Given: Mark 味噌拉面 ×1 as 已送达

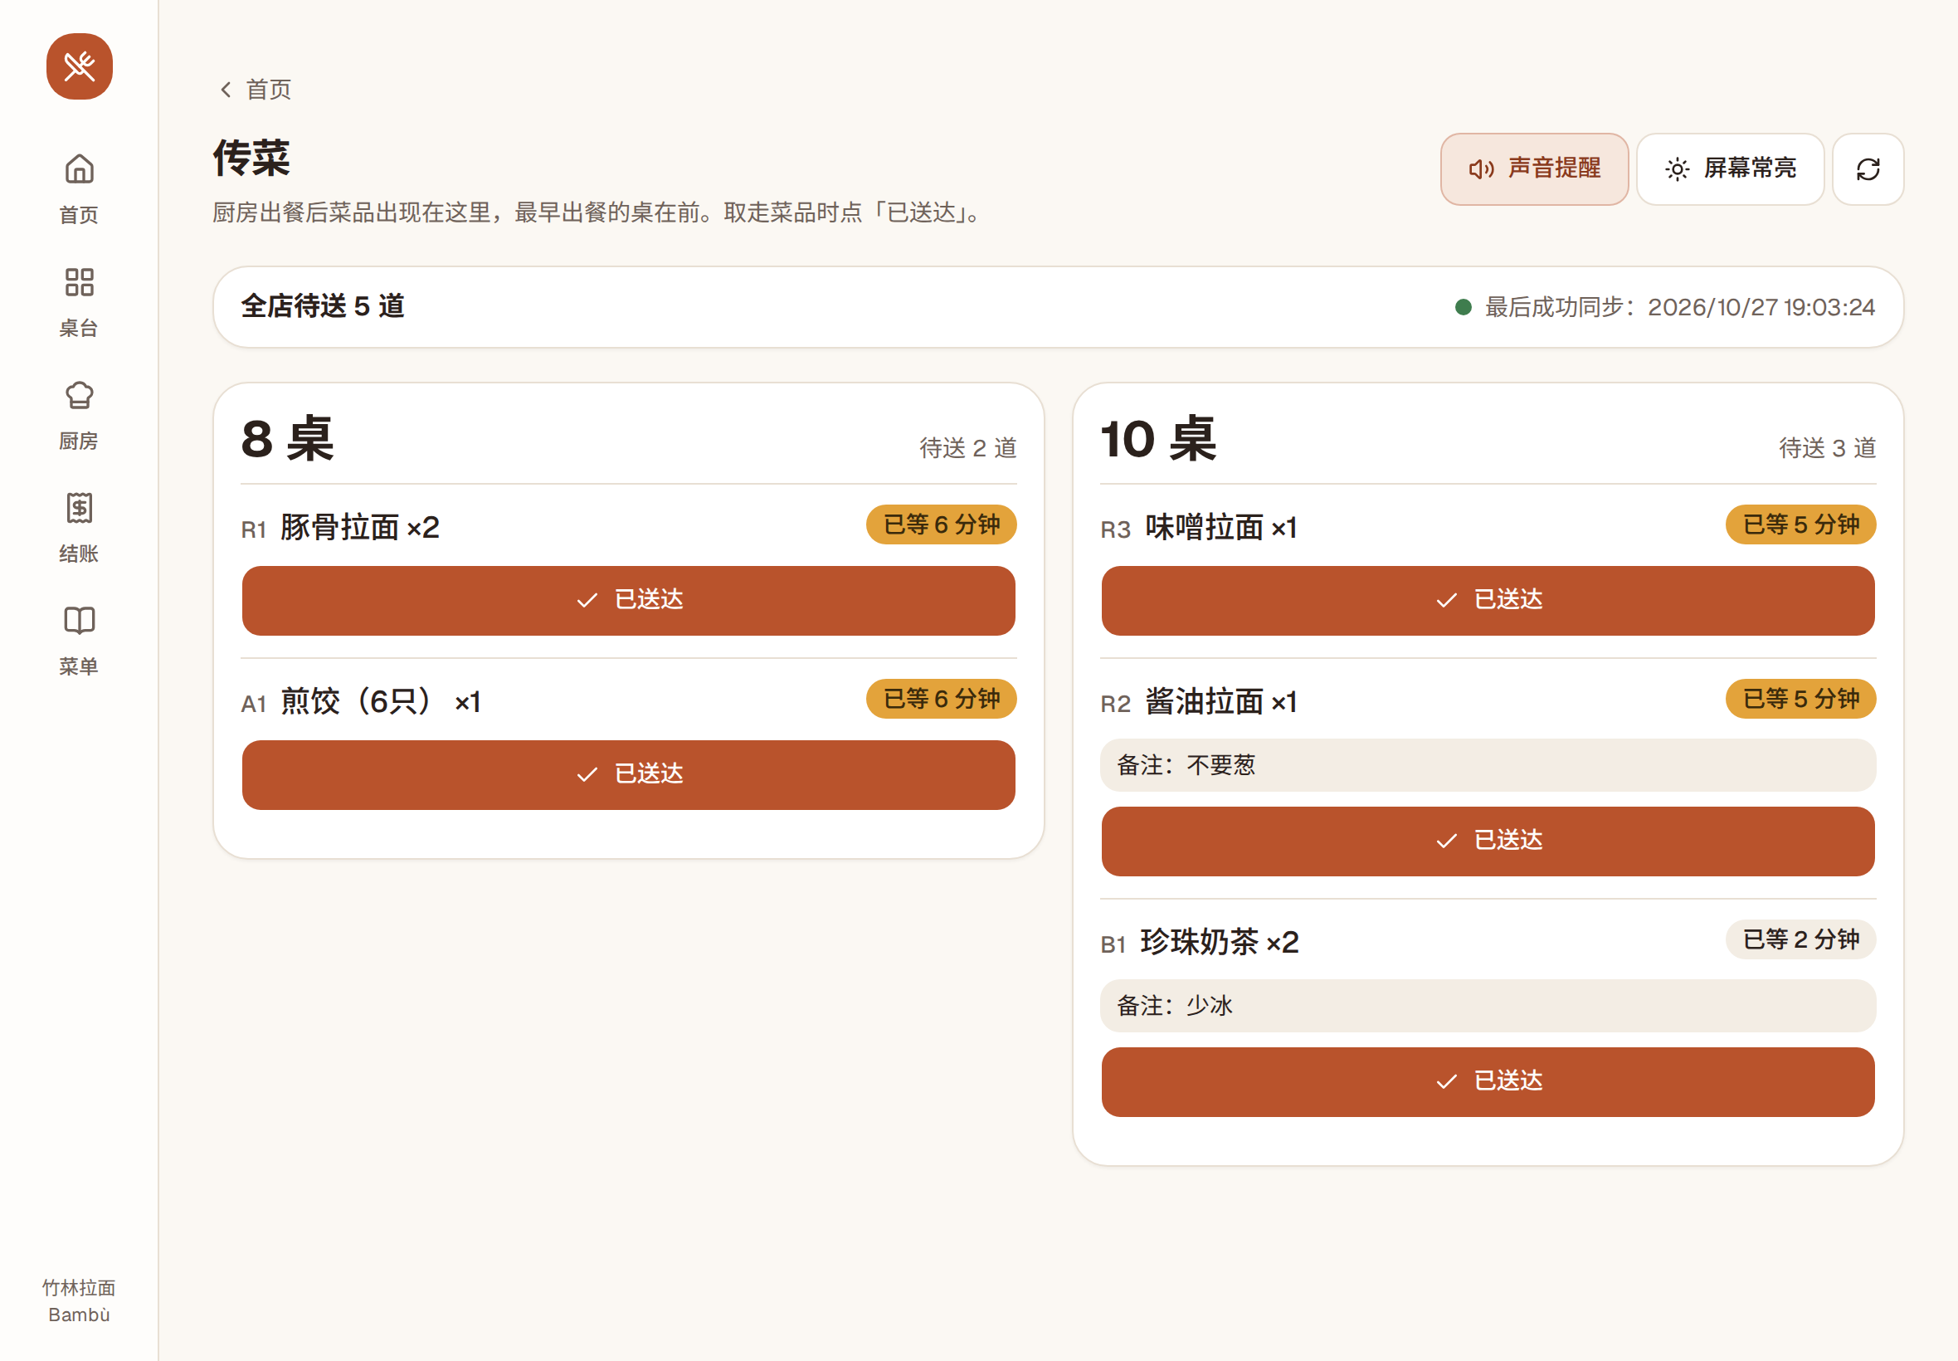Looking at the screenshot, I should coord(1488,600).
